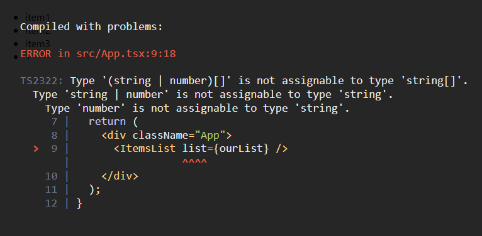Click line number 12 in the code frame

click(52, 203)
